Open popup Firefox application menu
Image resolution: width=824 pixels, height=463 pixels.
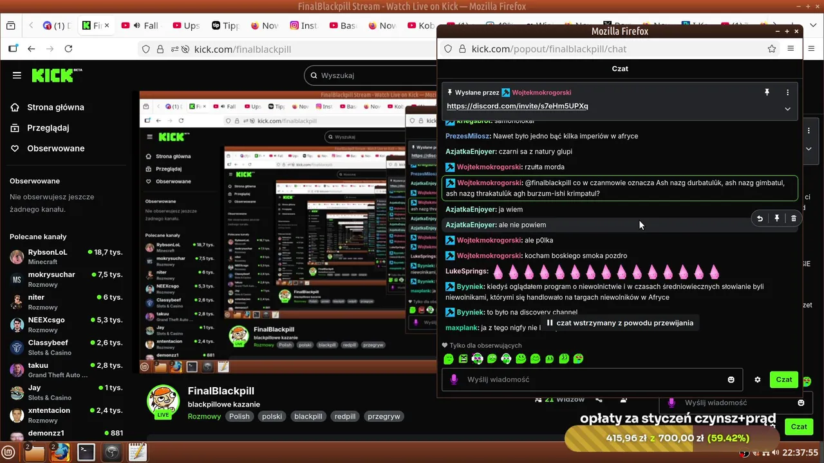click(791, 49)
